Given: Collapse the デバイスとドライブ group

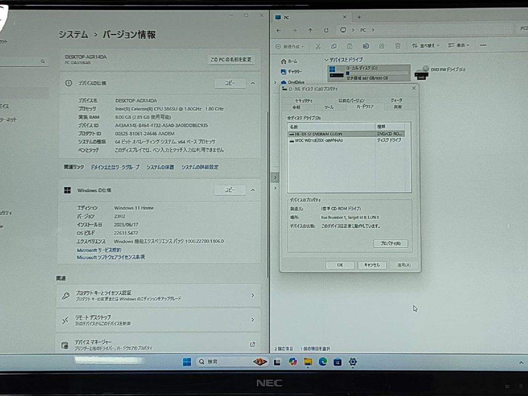Looking at the screenshot, I should (326, 59).
